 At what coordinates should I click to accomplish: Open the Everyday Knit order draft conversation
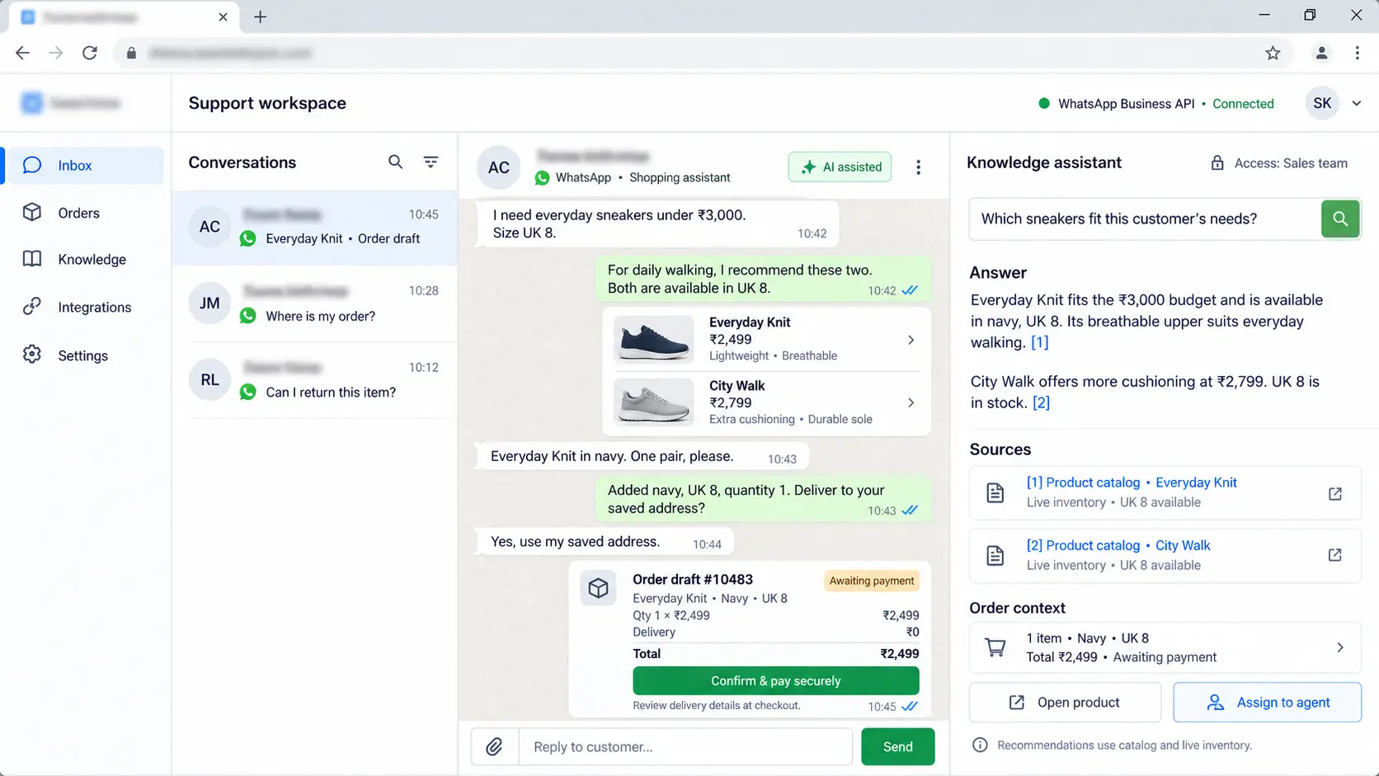[314, 228]
